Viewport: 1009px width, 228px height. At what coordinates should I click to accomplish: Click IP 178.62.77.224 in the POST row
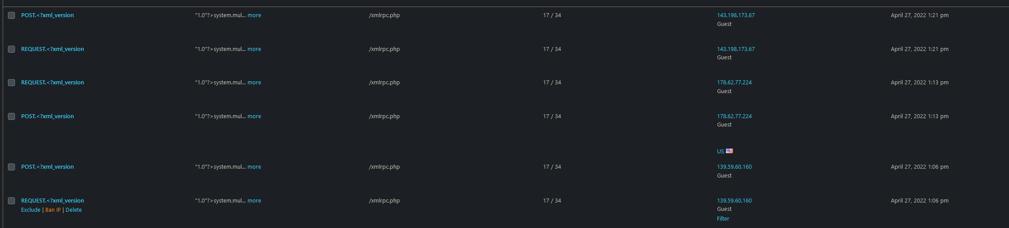click(734, 116)
